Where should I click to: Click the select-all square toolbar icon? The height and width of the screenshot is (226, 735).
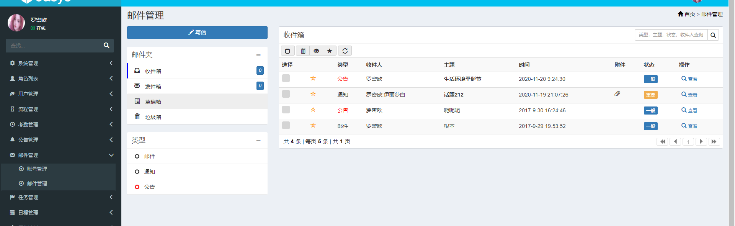pos(287,51)
